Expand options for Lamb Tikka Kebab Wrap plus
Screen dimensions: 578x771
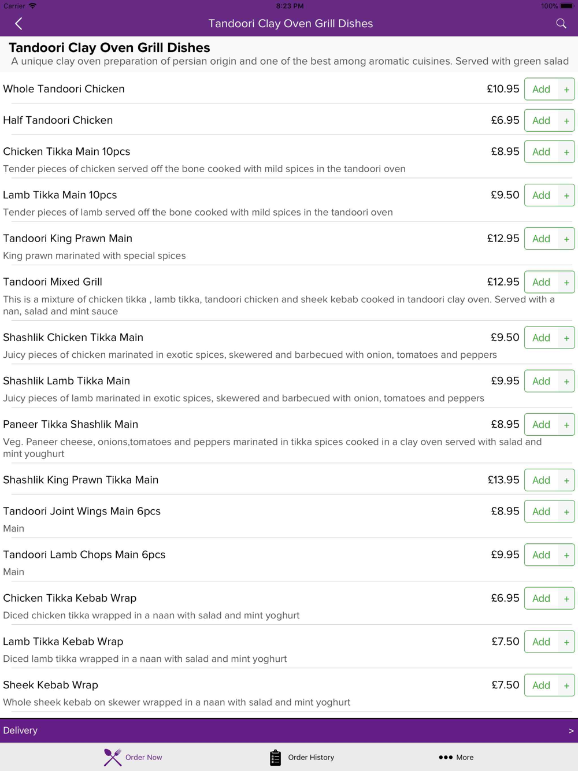566,642
